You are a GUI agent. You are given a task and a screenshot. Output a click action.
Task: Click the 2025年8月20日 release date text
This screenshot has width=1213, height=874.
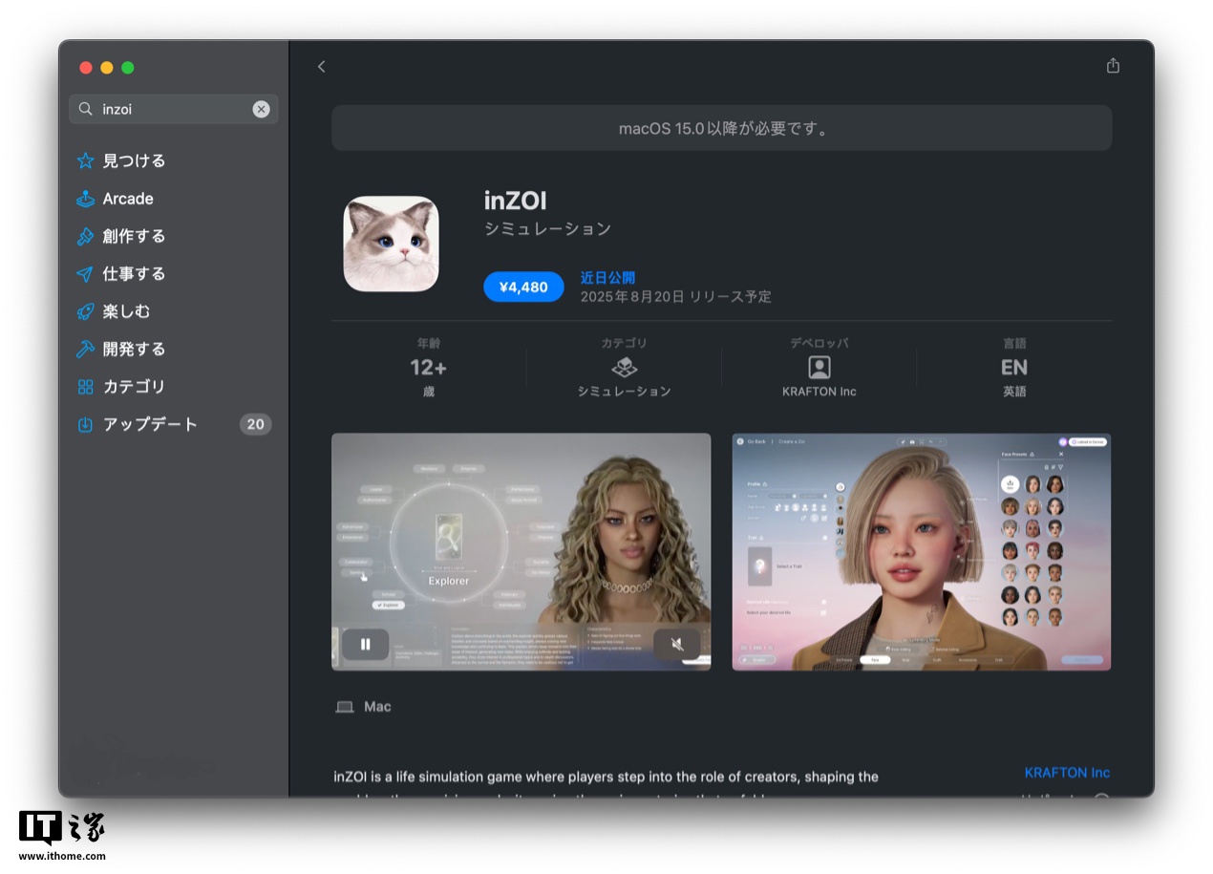675,297
